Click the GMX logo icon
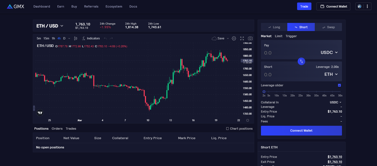377x166 pixels. point(10,6)
